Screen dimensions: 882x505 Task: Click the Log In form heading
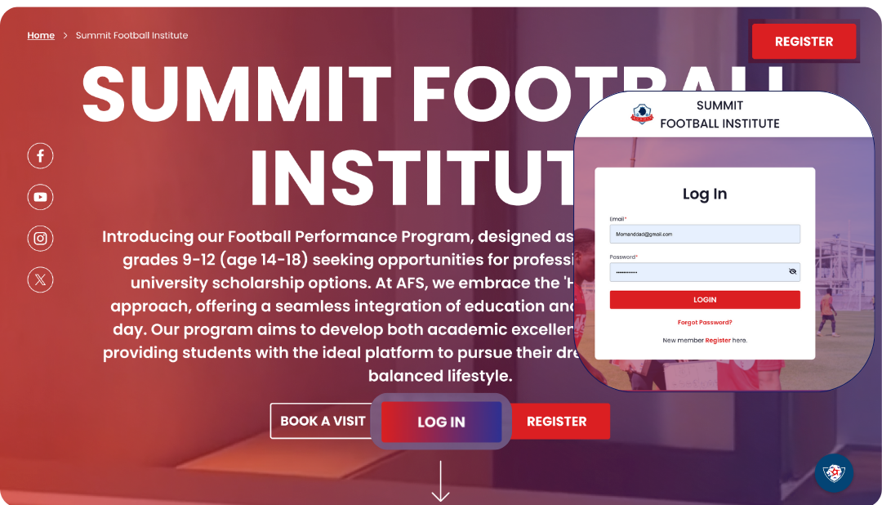click(x=705, y=194)
